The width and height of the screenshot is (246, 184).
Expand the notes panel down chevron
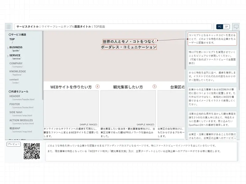[235, 138]
